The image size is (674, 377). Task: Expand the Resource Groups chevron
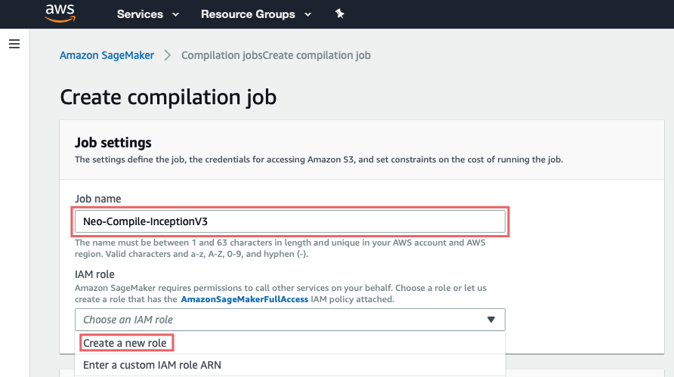click(x=308, y=14)
